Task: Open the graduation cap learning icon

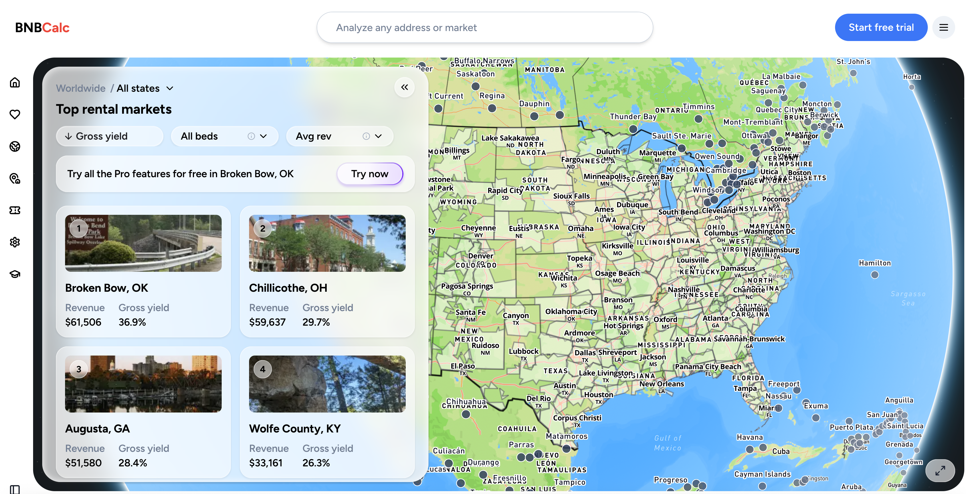Action: [15, 274]
